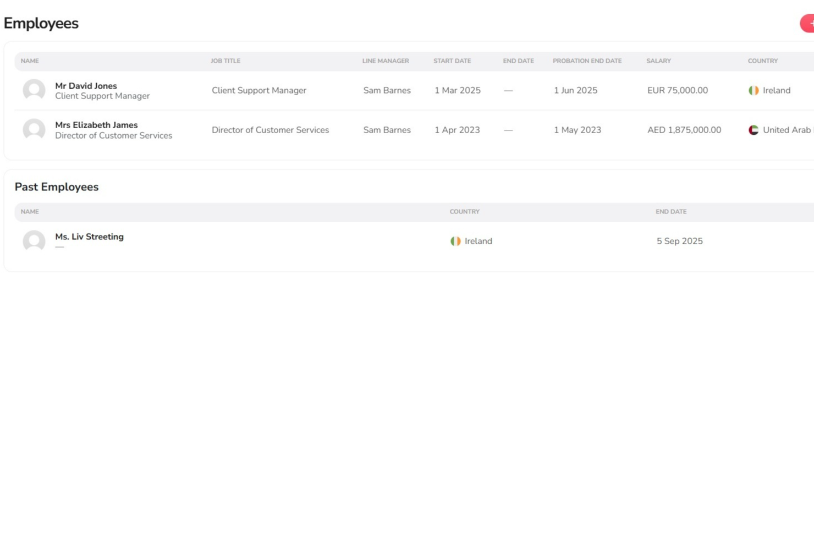The width and height of the screenshot is (814, 543).
Task: Select the JOB TITLE column header
Action: (x=226, y=61)
